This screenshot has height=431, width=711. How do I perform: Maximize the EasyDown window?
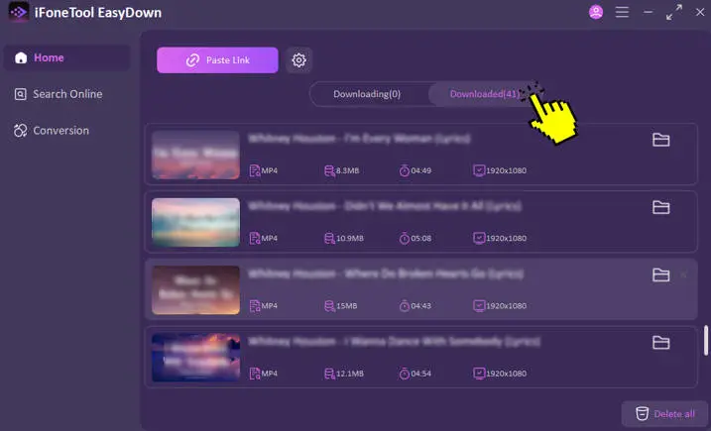(674, 12)
